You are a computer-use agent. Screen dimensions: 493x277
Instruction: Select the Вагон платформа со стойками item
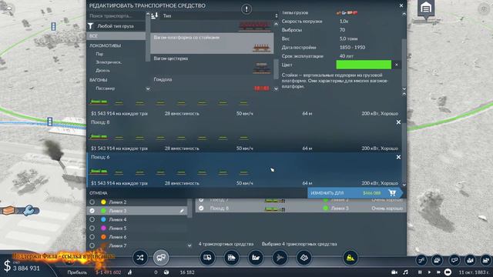click(x=212, y=43)
